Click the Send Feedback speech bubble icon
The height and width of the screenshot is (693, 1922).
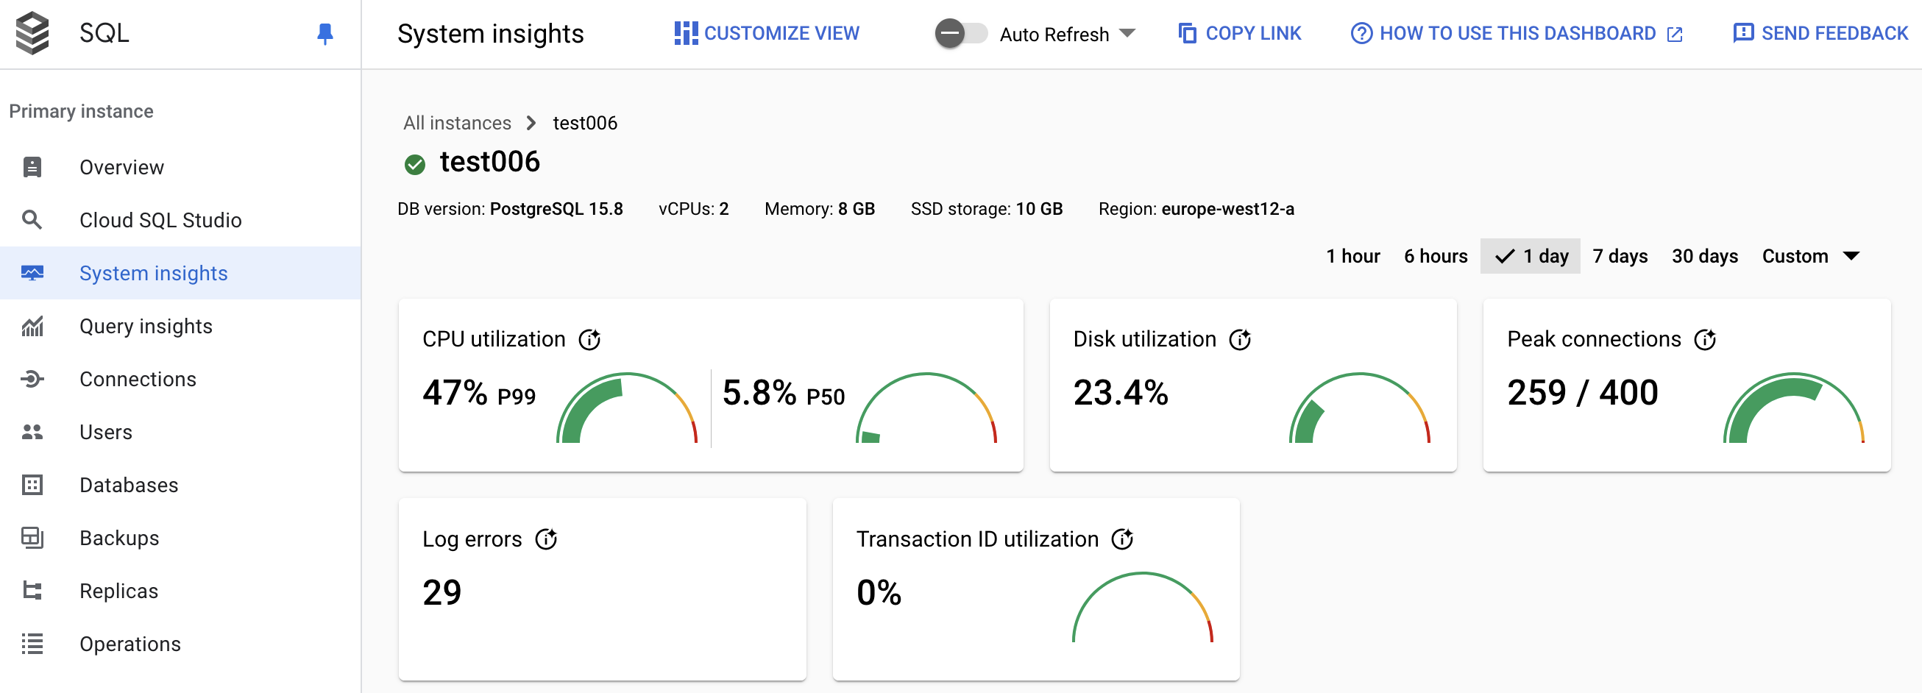[x=1743, y=33]
